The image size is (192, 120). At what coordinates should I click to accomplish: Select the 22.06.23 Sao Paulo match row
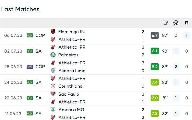click(96, 98)
